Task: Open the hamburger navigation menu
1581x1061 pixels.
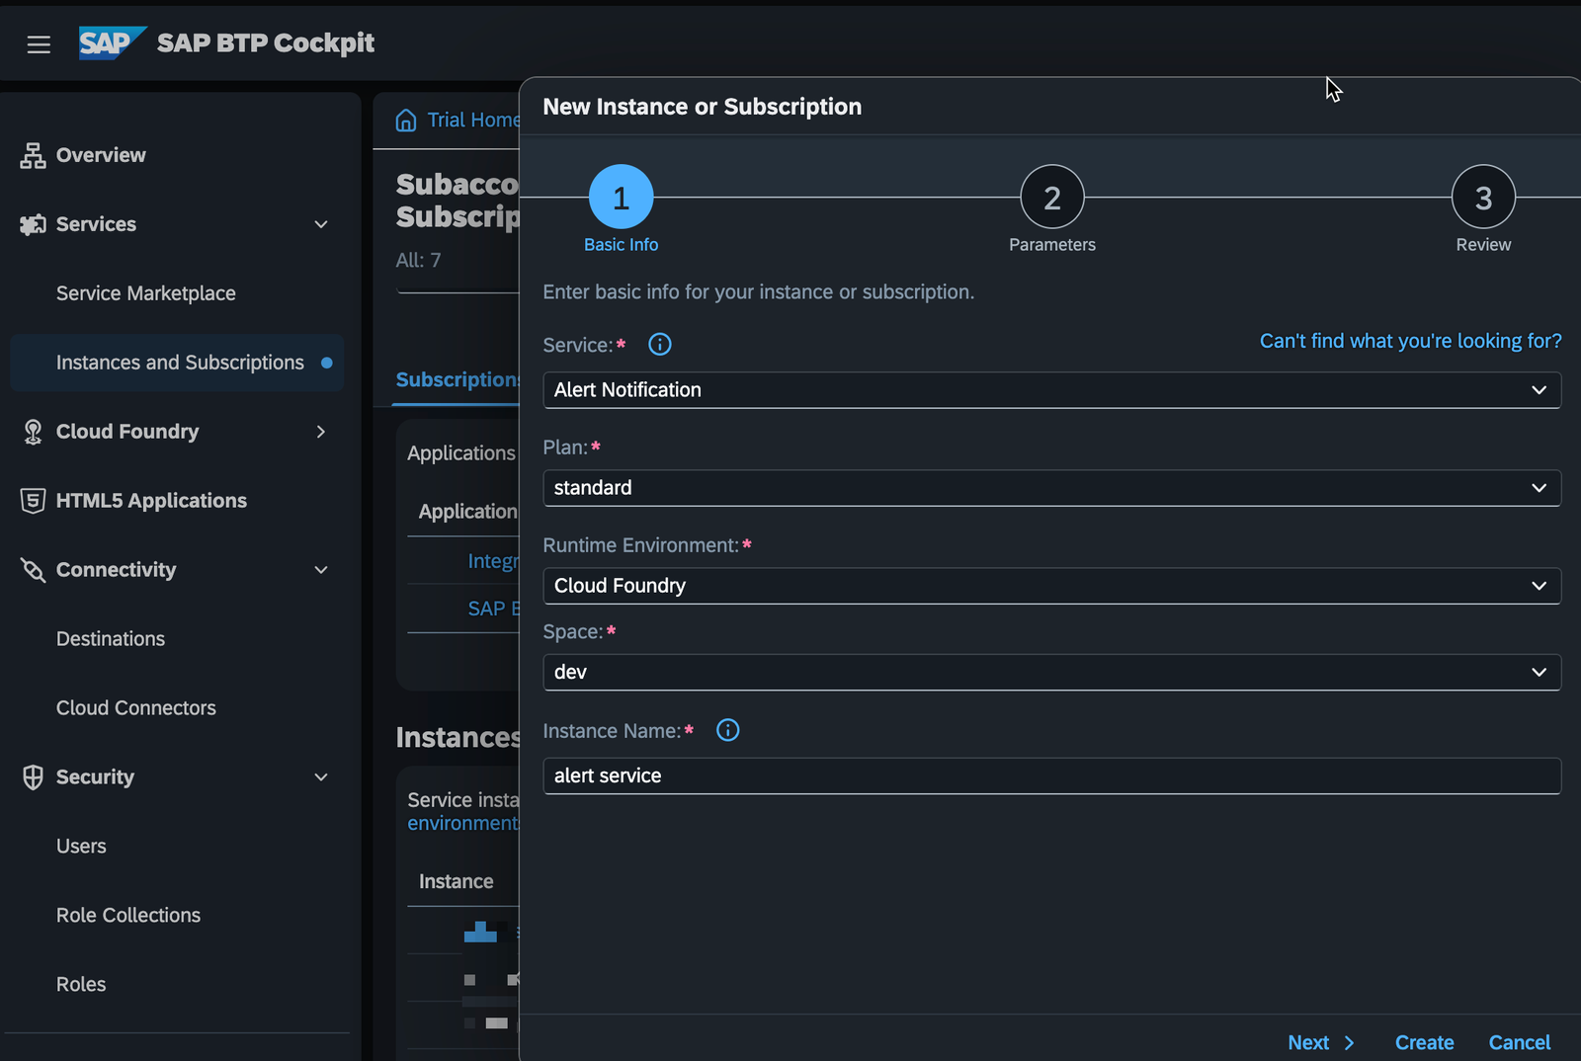Action: point(39,44)
